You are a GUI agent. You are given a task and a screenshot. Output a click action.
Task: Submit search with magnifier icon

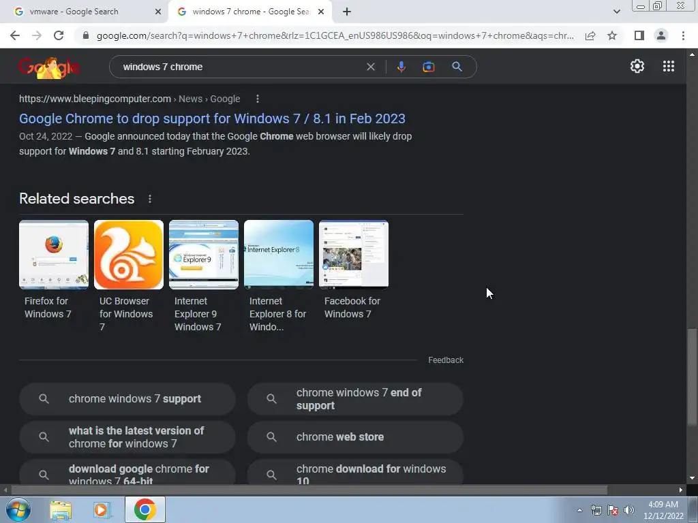click(457, 67)
